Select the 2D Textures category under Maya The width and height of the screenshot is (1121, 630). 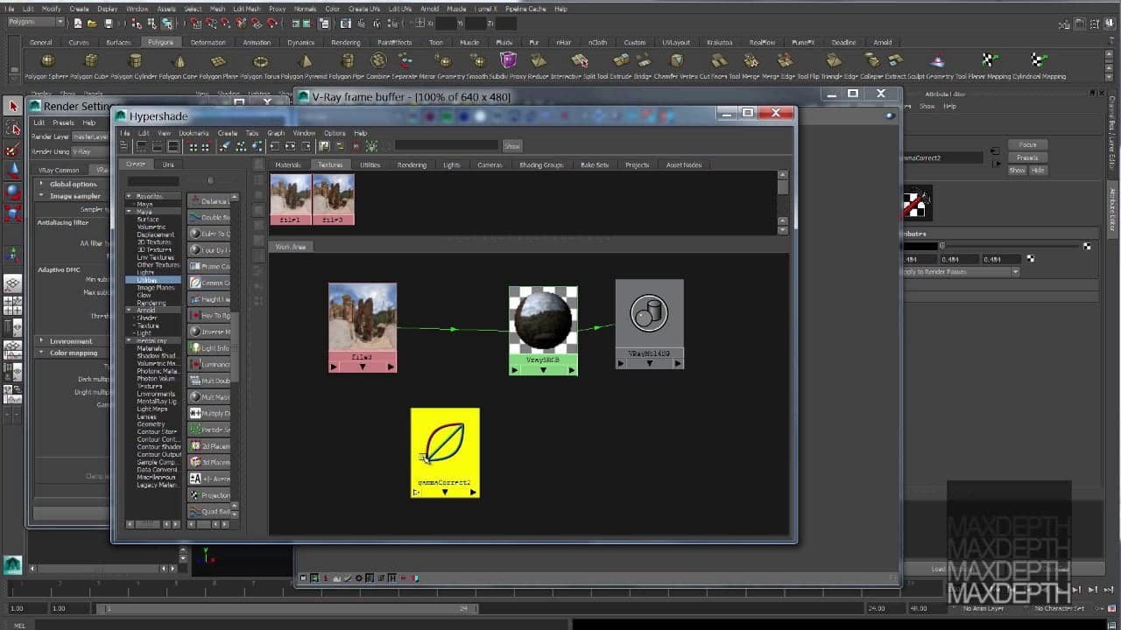[x=153, y=241]
